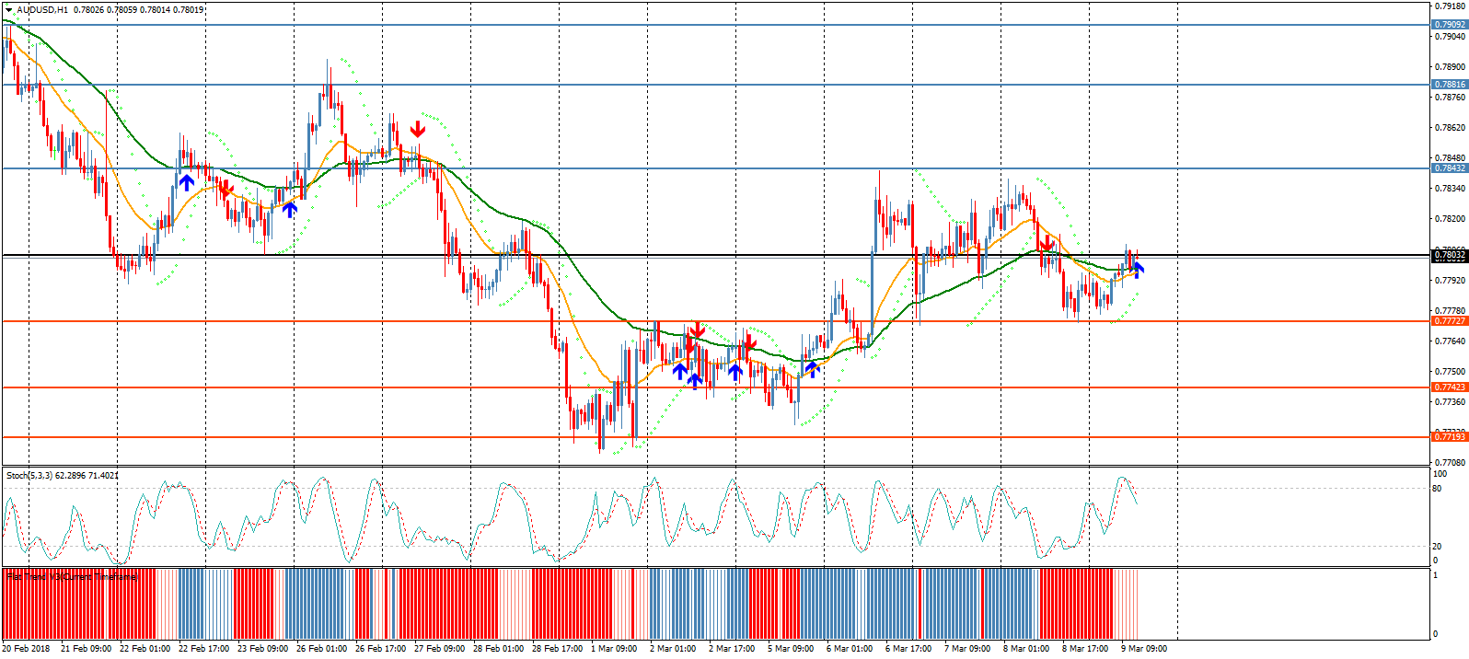Select the red sell arrow on 8 Mar
Screen dimensions: 1469x659
tap(1047, 244)
